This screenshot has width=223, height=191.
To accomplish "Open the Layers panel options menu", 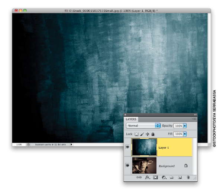I will pos(194,119).
